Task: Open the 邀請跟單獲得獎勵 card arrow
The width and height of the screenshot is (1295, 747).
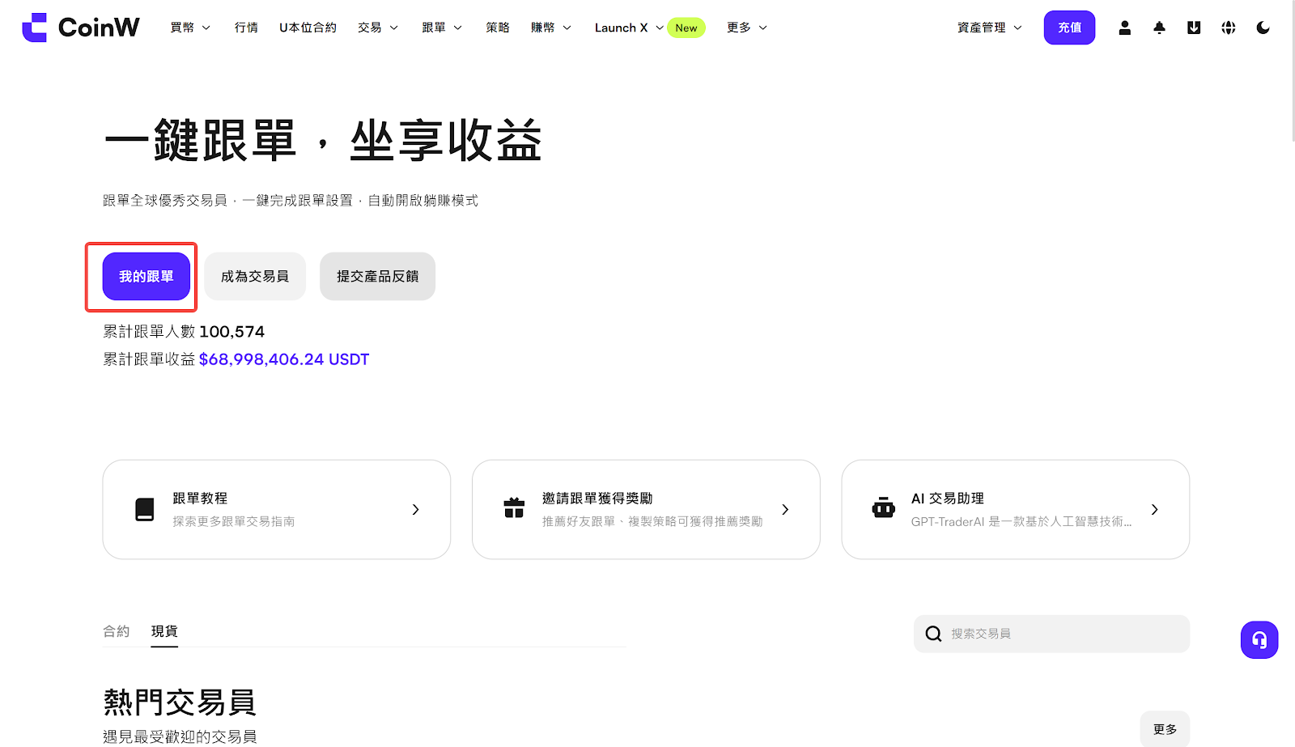Action: click(784, 509)
